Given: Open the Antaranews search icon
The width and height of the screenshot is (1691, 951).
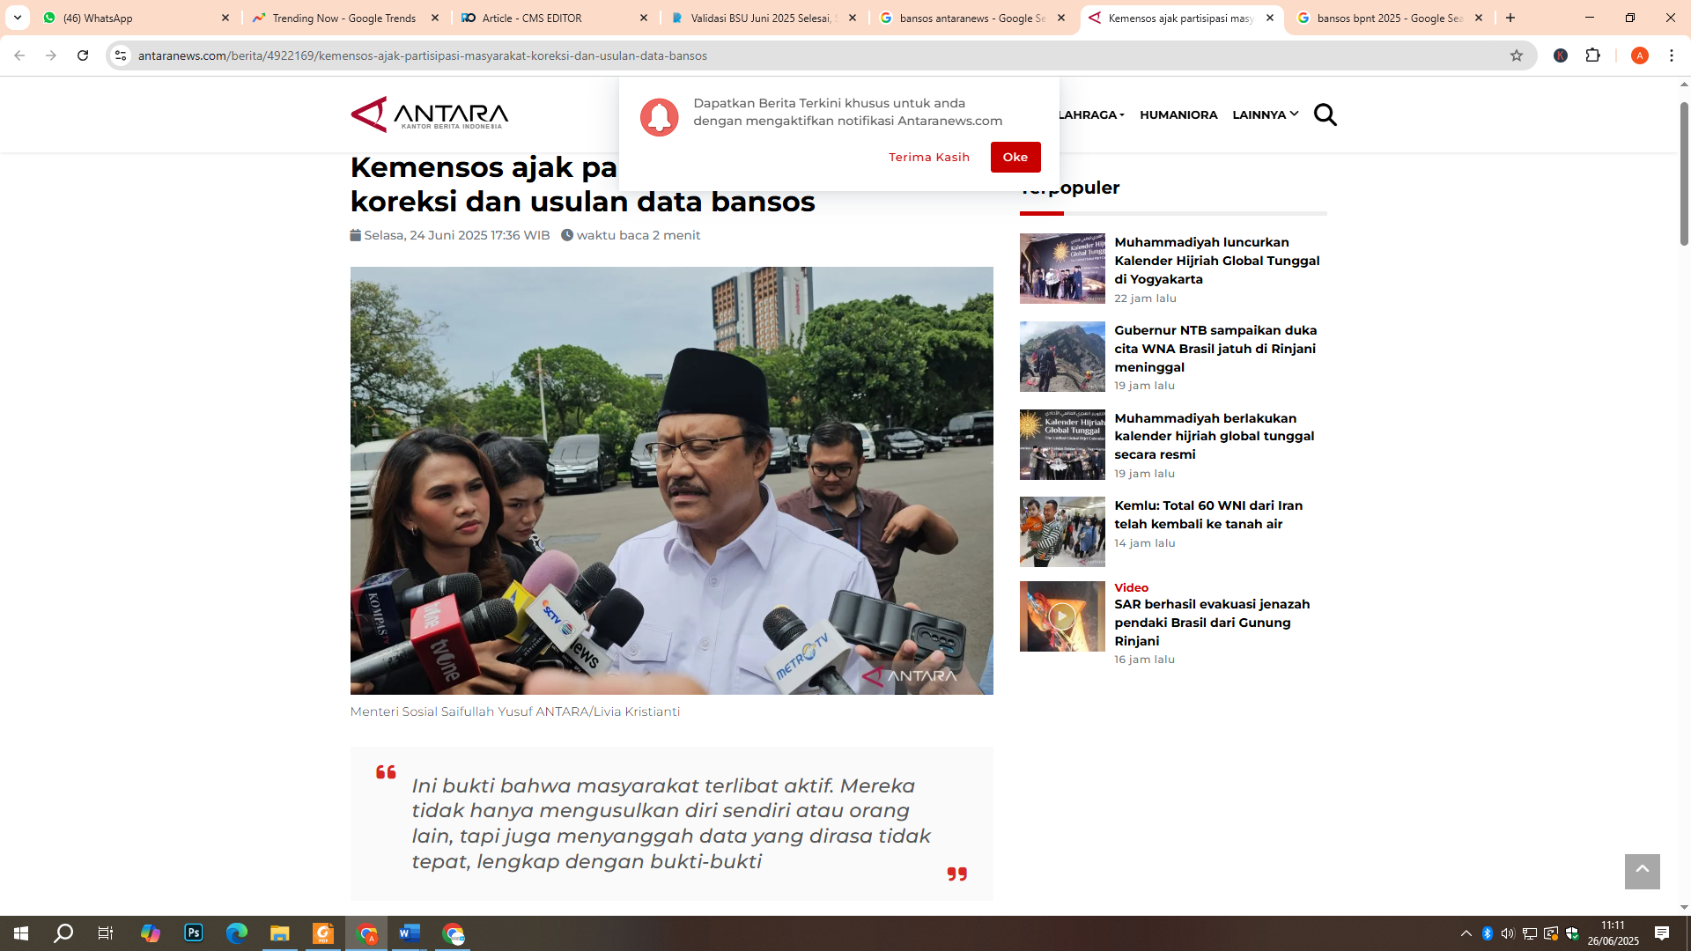Looking at the screenshot, I should pyautogui.click(x=1325, y=114).
